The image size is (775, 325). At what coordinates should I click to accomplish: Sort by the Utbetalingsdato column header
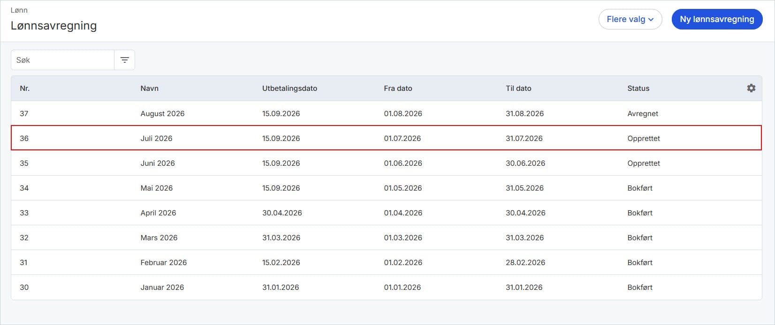289,88
